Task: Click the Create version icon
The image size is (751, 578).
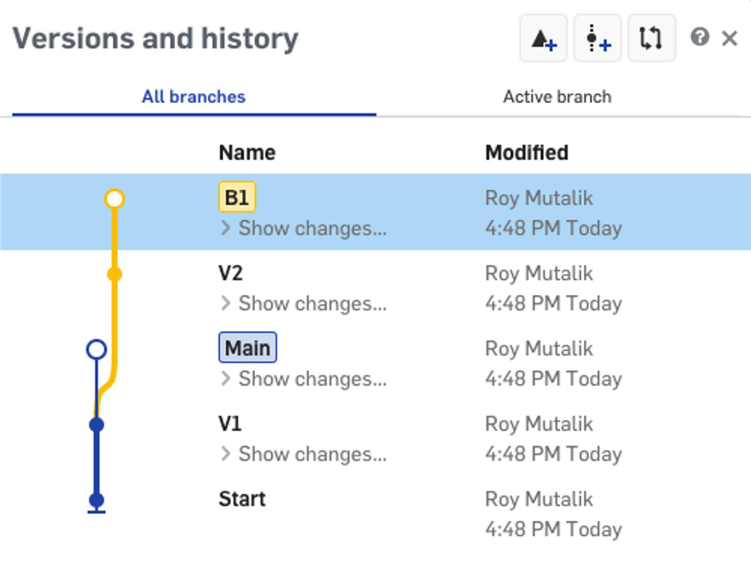Action: pyautogui.click(x=543, y=39)
